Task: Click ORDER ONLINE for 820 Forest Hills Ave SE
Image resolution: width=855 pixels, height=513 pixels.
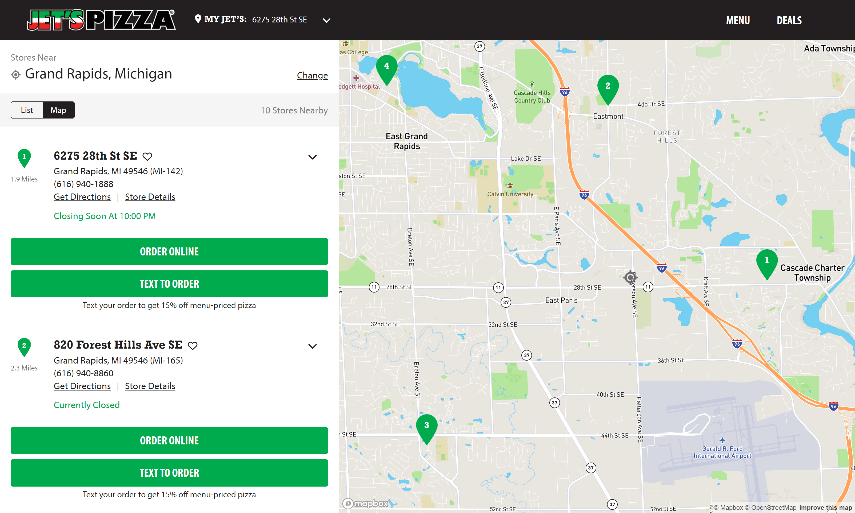Action: point(169,440)
